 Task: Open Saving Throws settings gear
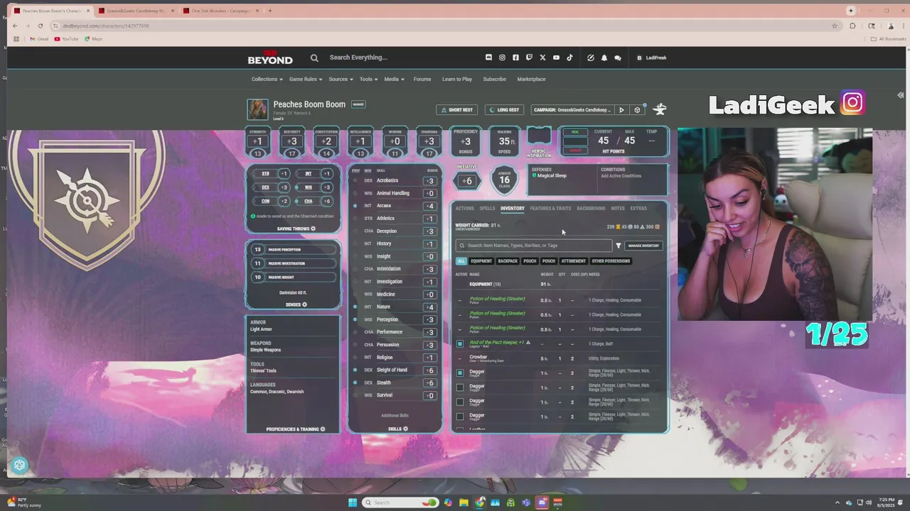tap(313, 229)
